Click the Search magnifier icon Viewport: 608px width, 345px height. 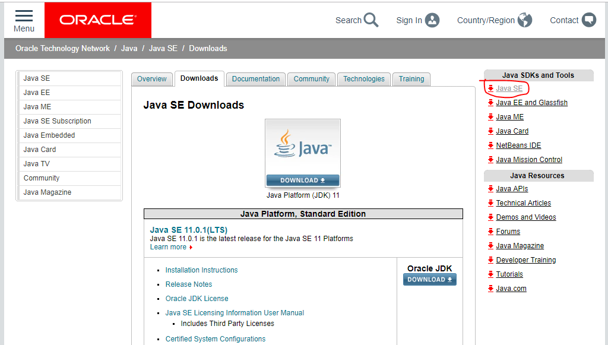click(371, 20)
